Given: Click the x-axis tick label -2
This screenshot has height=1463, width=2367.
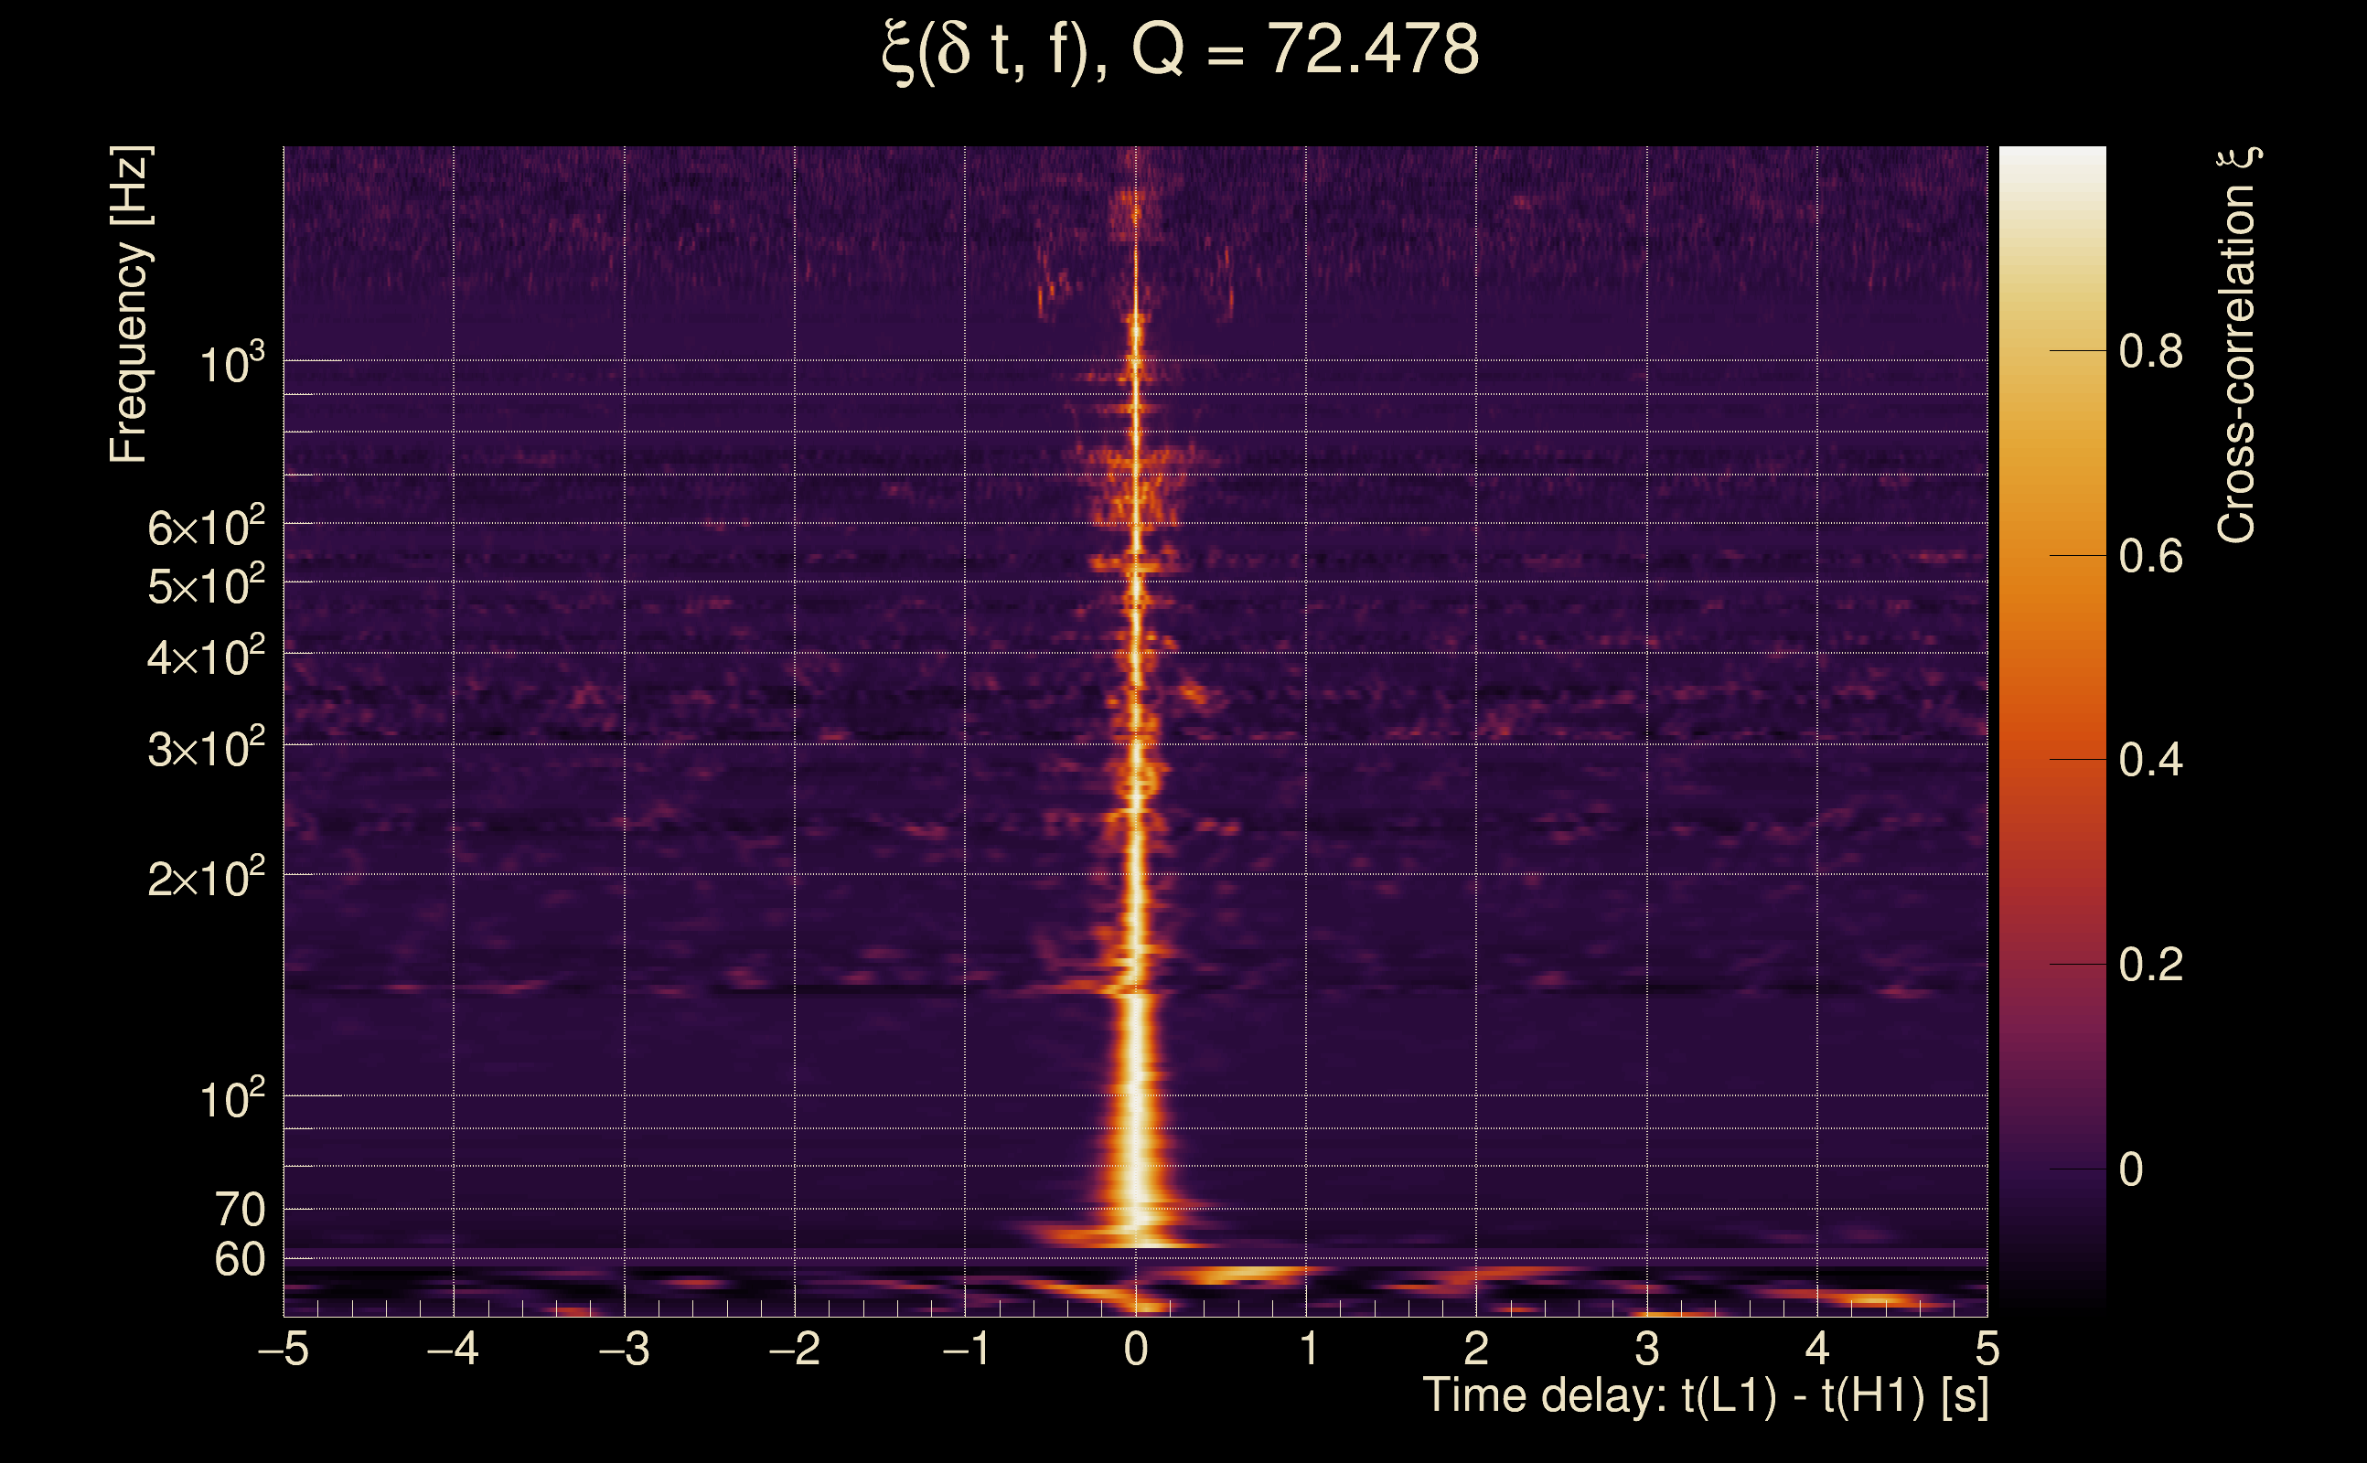Looking at the screenshot, I should point(795,1349).
